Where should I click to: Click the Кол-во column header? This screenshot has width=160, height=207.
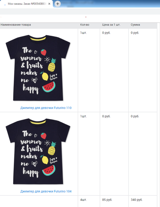pos(85,25)
